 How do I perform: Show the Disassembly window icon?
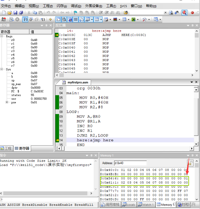(64, 20)
